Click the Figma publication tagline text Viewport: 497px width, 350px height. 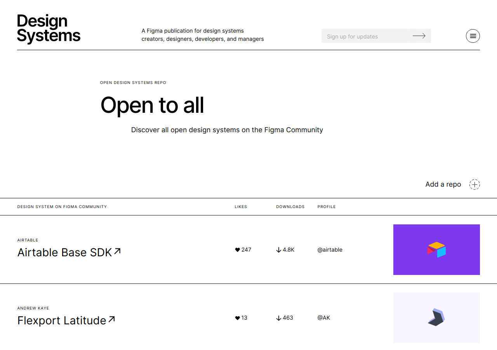203,35
